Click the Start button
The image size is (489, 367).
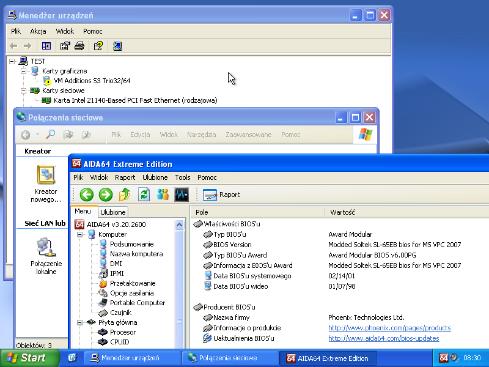29,358
